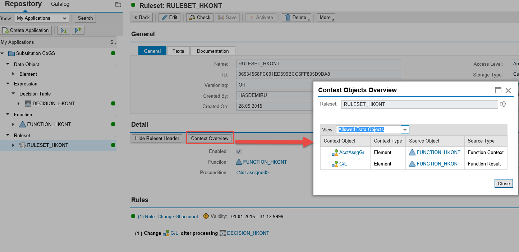Collapse the Substitution CoGS tree node

click(3, 53)
